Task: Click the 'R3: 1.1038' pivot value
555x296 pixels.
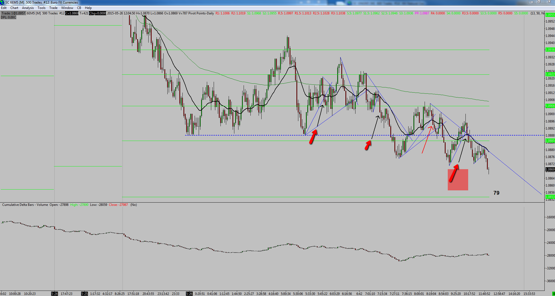Action: click(x=338, y=13)
